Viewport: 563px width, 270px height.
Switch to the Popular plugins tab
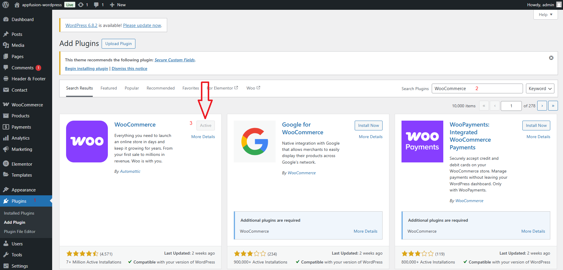point(132,88)
